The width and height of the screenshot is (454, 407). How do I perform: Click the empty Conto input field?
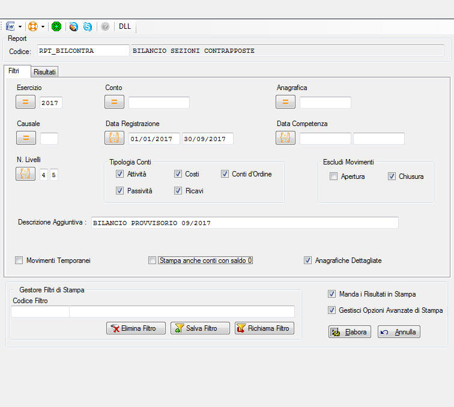pos(159,103)
